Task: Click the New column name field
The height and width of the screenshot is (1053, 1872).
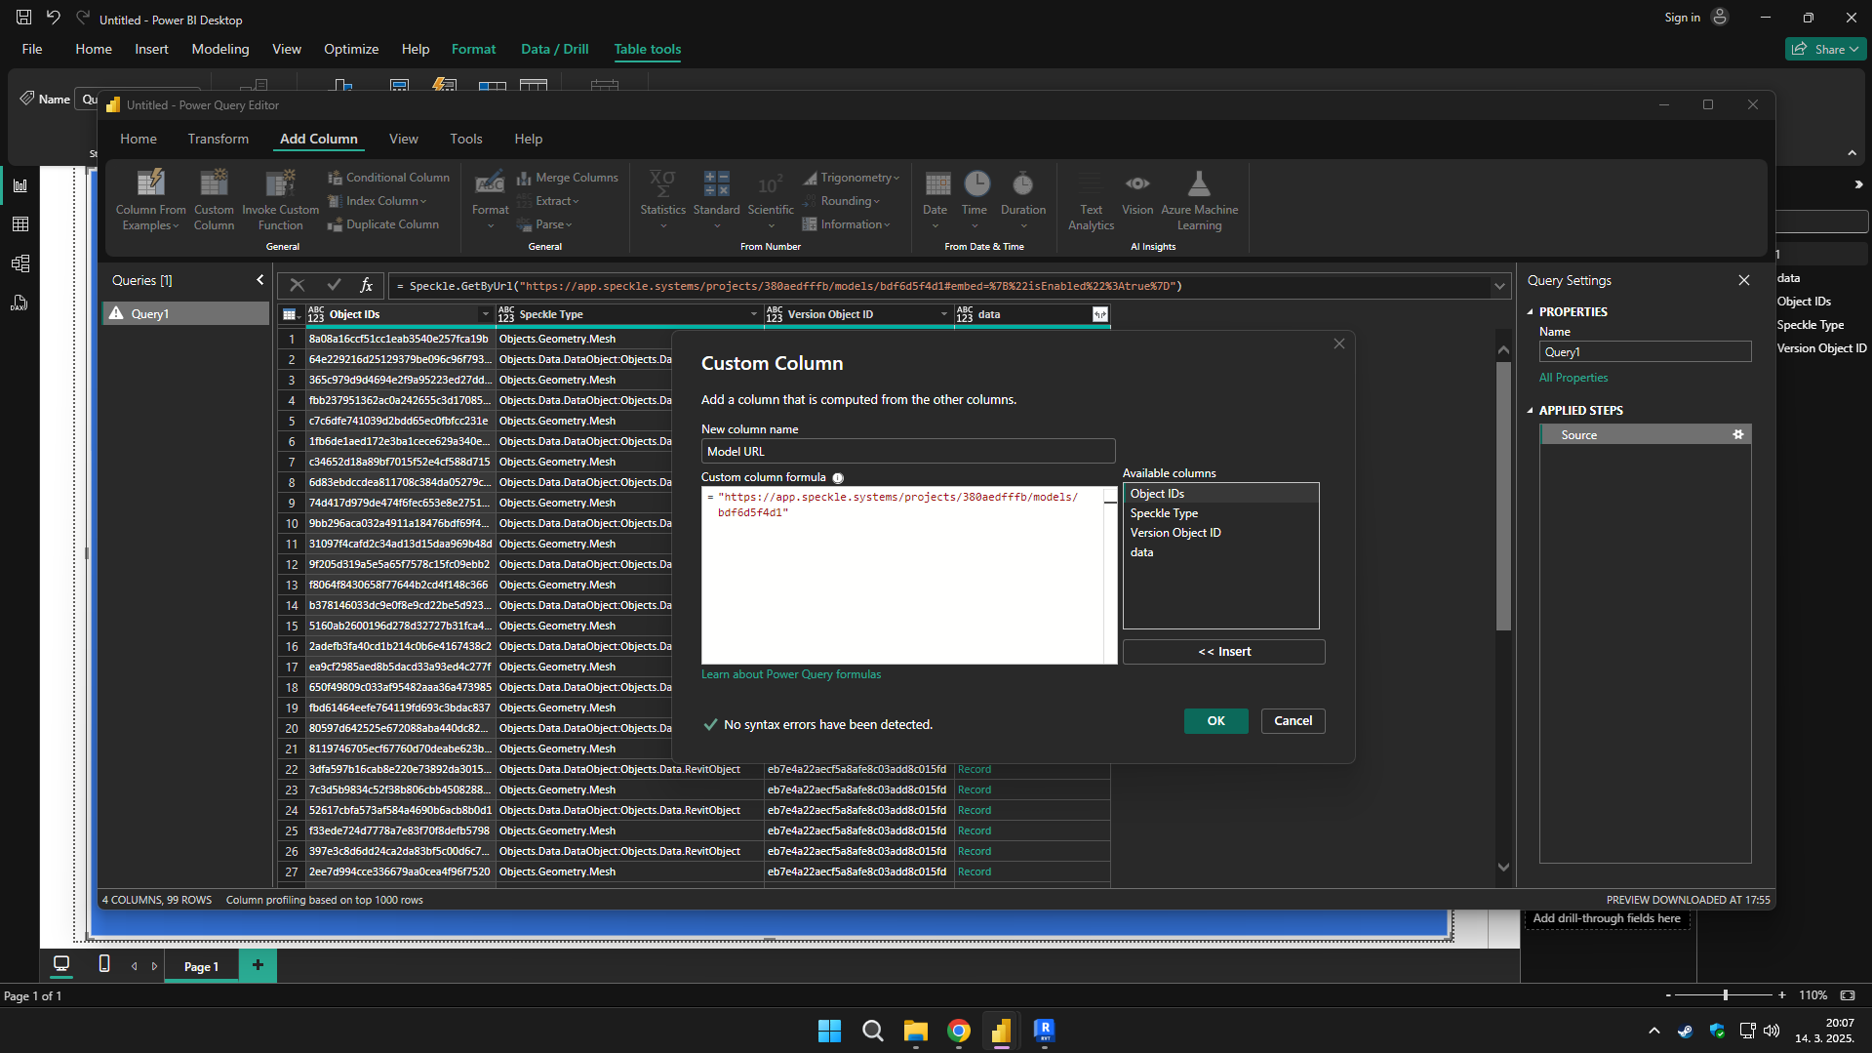Action: [x=907, y=451]
